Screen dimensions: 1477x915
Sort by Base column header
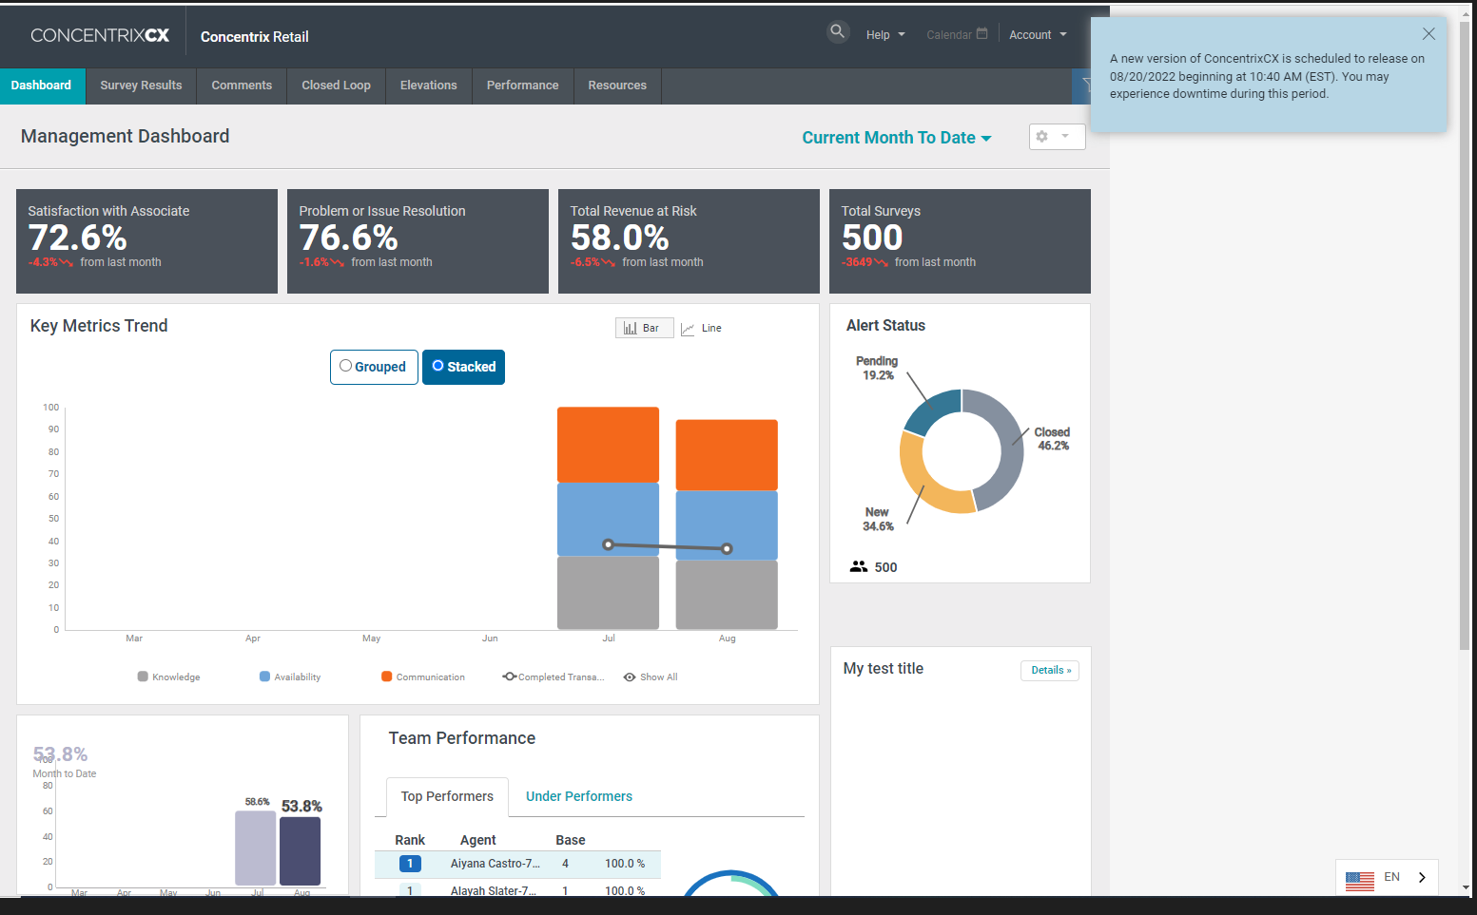[x=571, y=840]
